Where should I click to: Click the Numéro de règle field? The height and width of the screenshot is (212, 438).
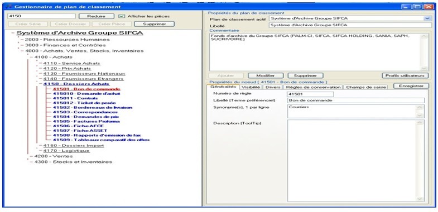point(310,94)
